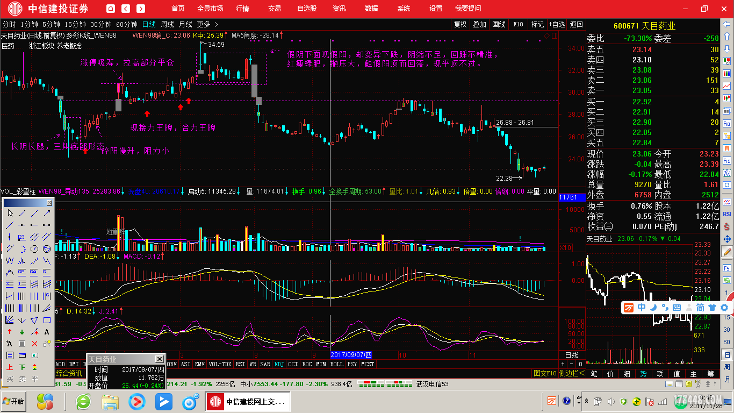Open the 交易 menu
The image size is (734, 413).
point(275,9)
